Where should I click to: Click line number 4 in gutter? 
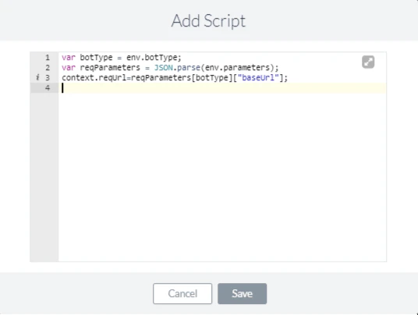[x=48, y=88]
